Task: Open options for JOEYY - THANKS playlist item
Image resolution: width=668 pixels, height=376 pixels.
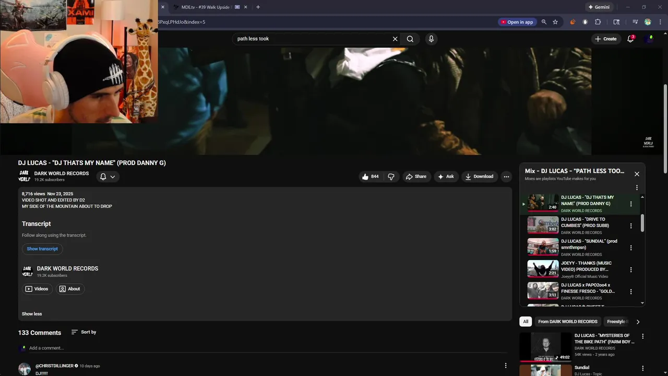Action: 631,270
